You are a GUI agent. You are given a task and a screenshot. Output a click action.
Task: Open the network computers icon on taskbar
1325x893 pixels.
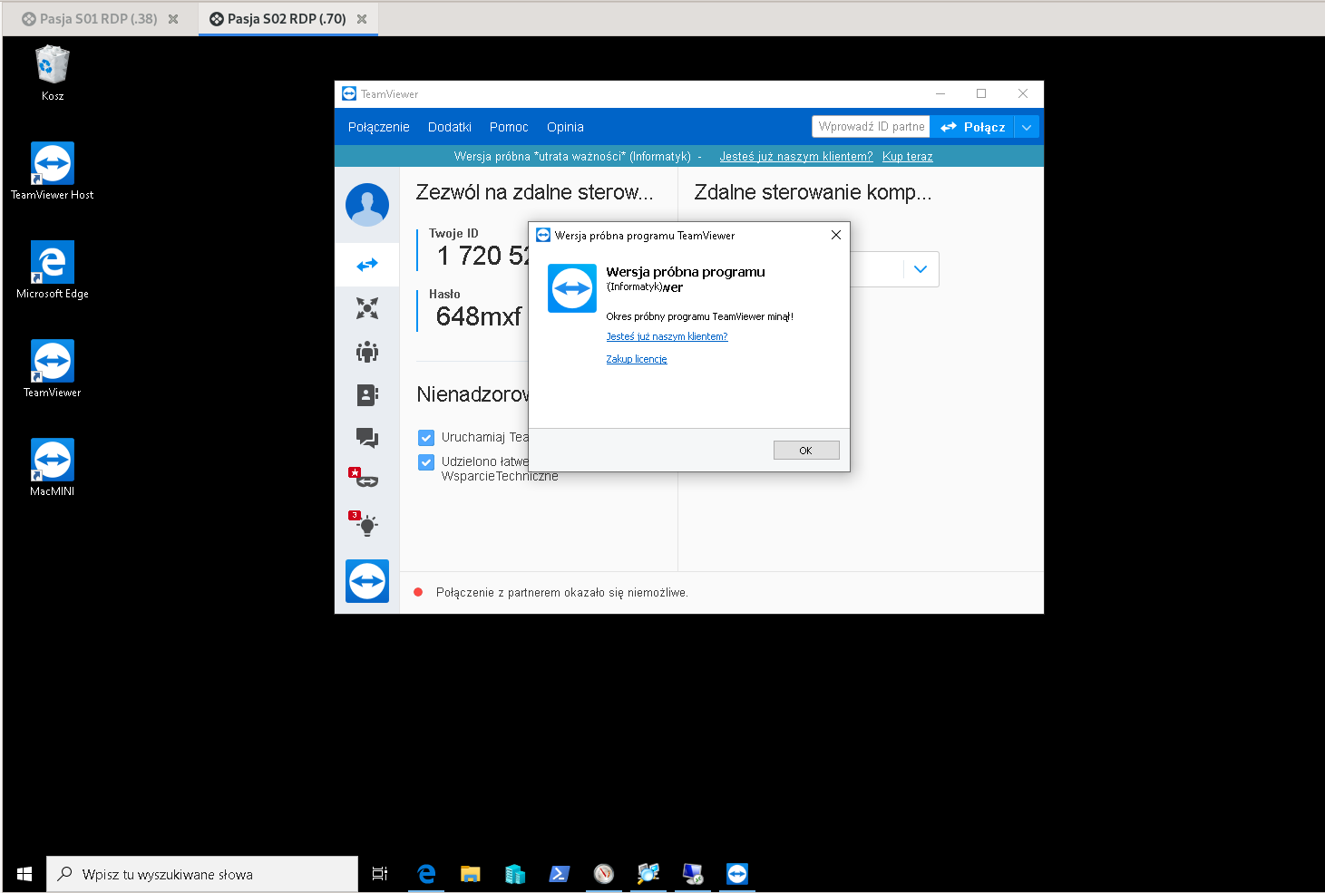tap(648, 874)
